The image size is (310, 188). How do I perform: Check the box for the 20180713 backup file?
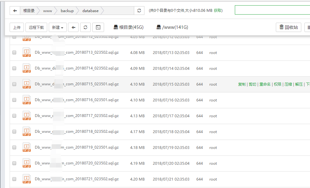click(x=14, y=53)
